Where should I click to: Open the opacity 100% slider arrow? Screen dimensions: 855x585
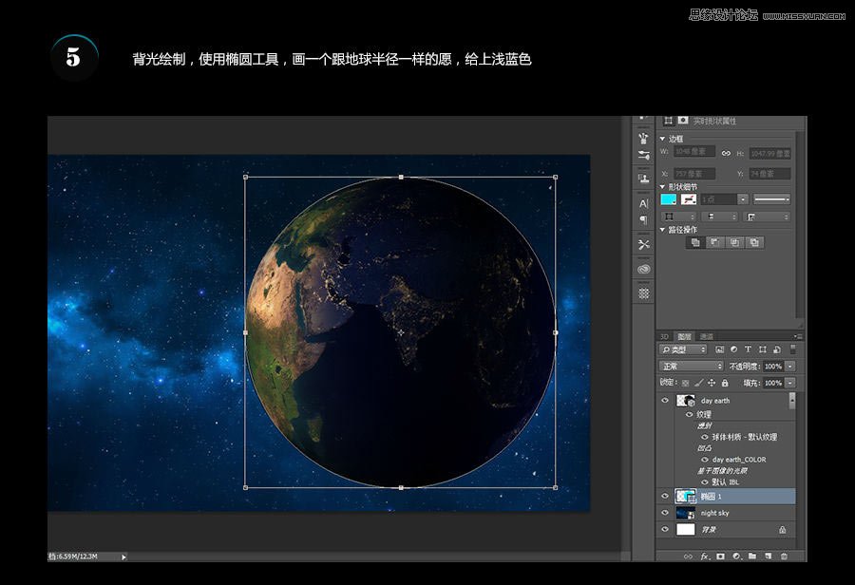tap(790, 367)
